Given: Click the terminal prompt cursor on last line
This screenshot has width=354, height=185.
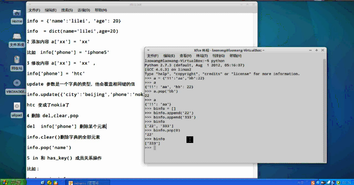Looking at the screenshot, I should (155, 148).
